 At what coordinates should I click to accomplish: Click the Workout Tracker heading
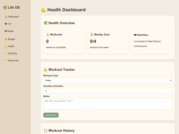point(62,69)
